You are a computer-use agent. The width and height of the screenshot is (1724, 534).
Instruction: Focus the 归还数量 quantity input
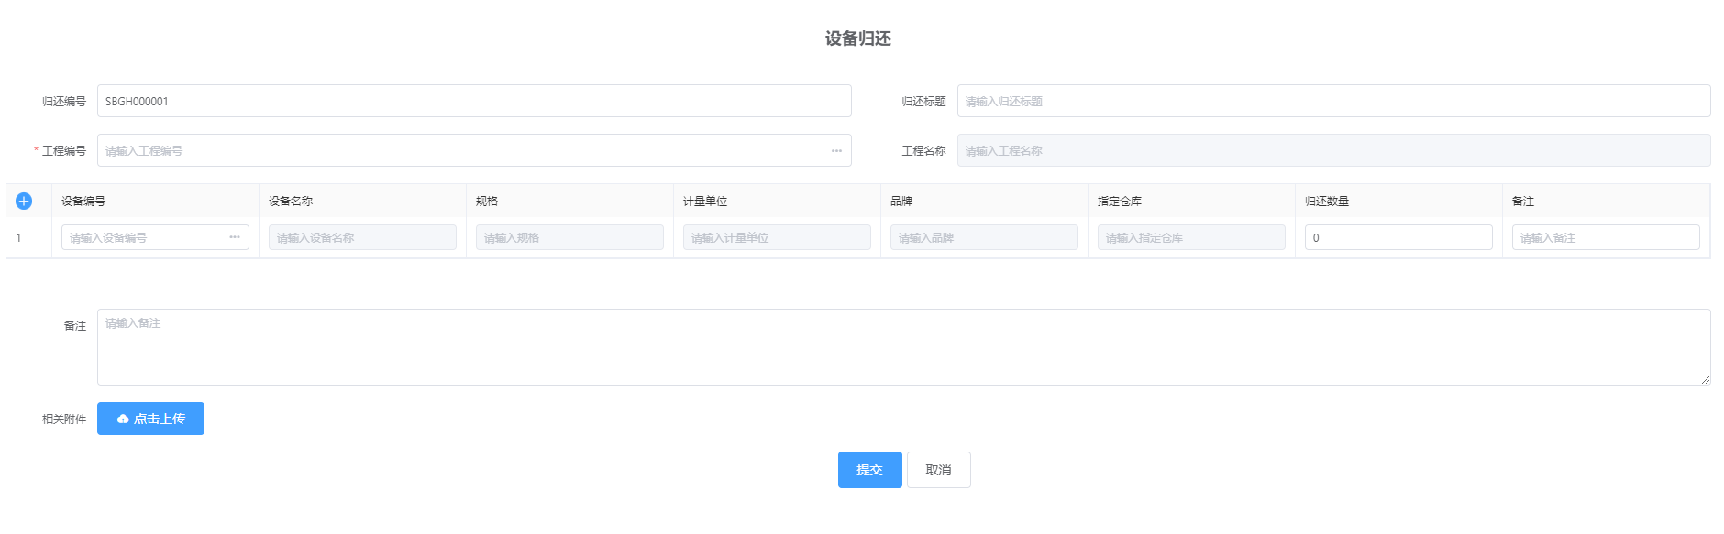tap(1398, 237)
